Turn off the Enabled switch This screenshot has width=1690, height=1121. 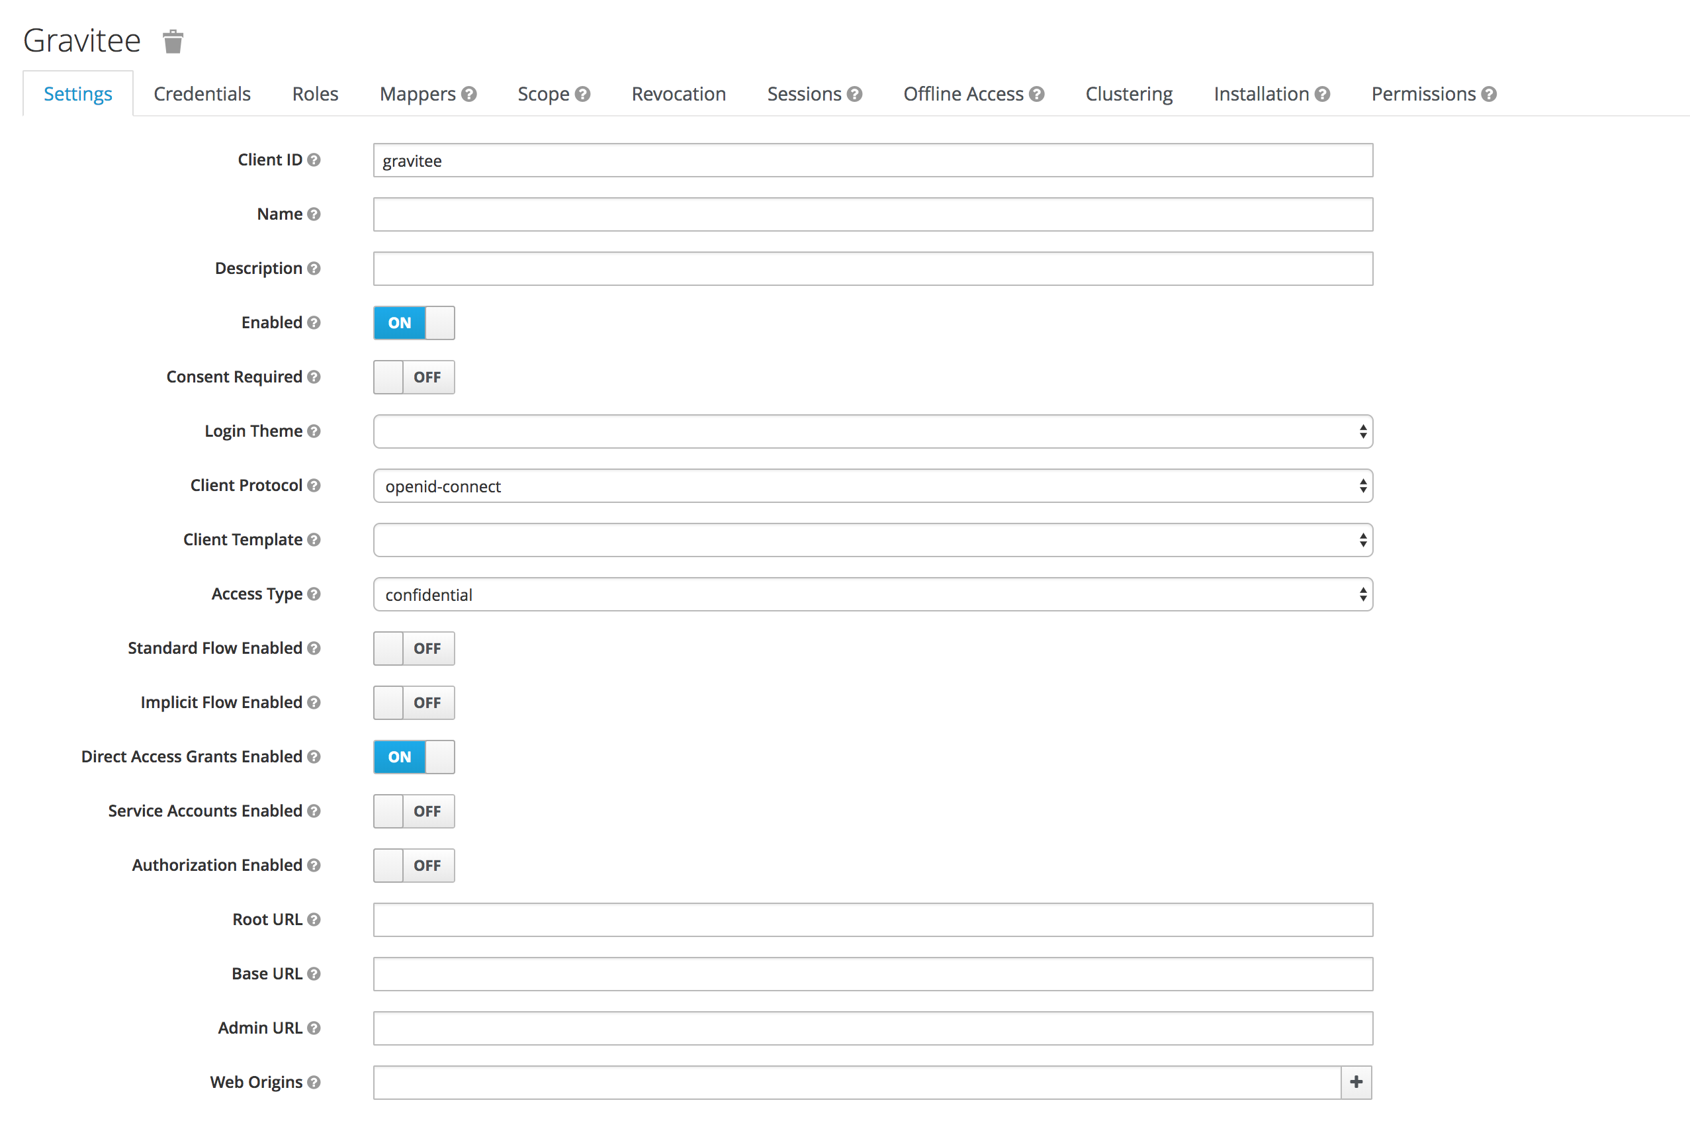pyautogui.click(x=414, y=322)
